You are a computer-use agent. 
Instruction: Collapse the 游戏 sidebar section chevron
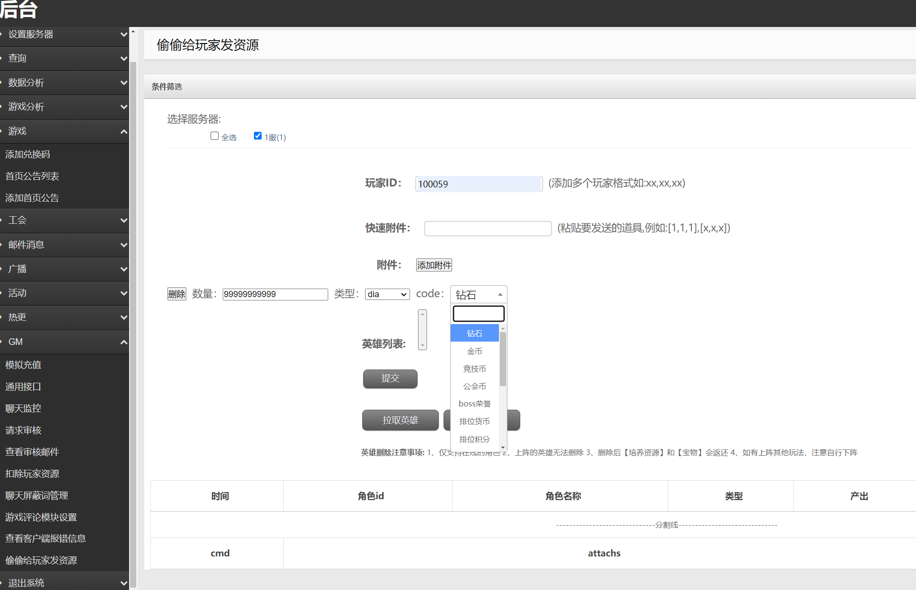coord(123,132)
